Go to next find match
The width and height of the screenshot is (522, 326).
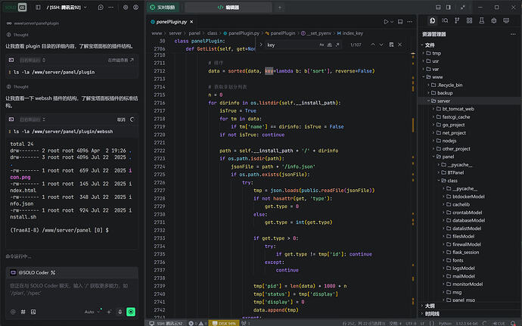[x=381, y=45]
